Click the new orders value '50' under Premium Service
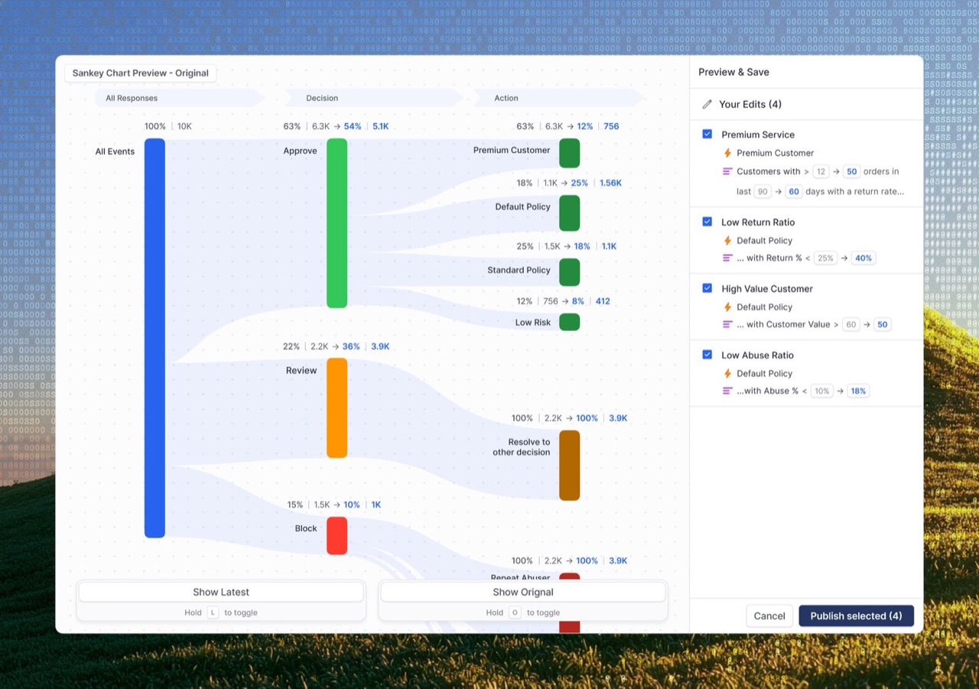 pos(851,171)
